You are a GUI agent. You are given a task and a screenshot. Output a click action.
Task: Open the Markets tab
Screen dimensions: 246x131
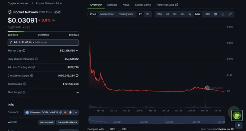112,5
